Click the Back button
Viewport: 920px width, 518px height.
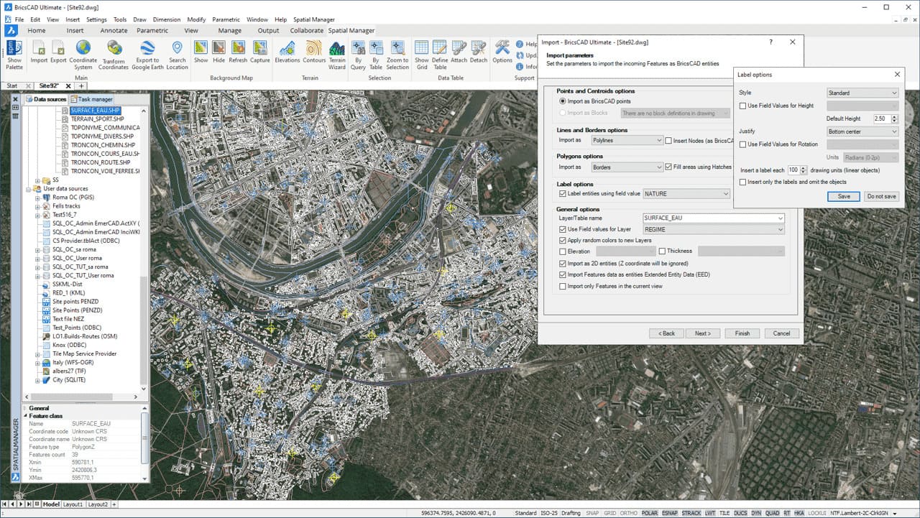point(666,333)
